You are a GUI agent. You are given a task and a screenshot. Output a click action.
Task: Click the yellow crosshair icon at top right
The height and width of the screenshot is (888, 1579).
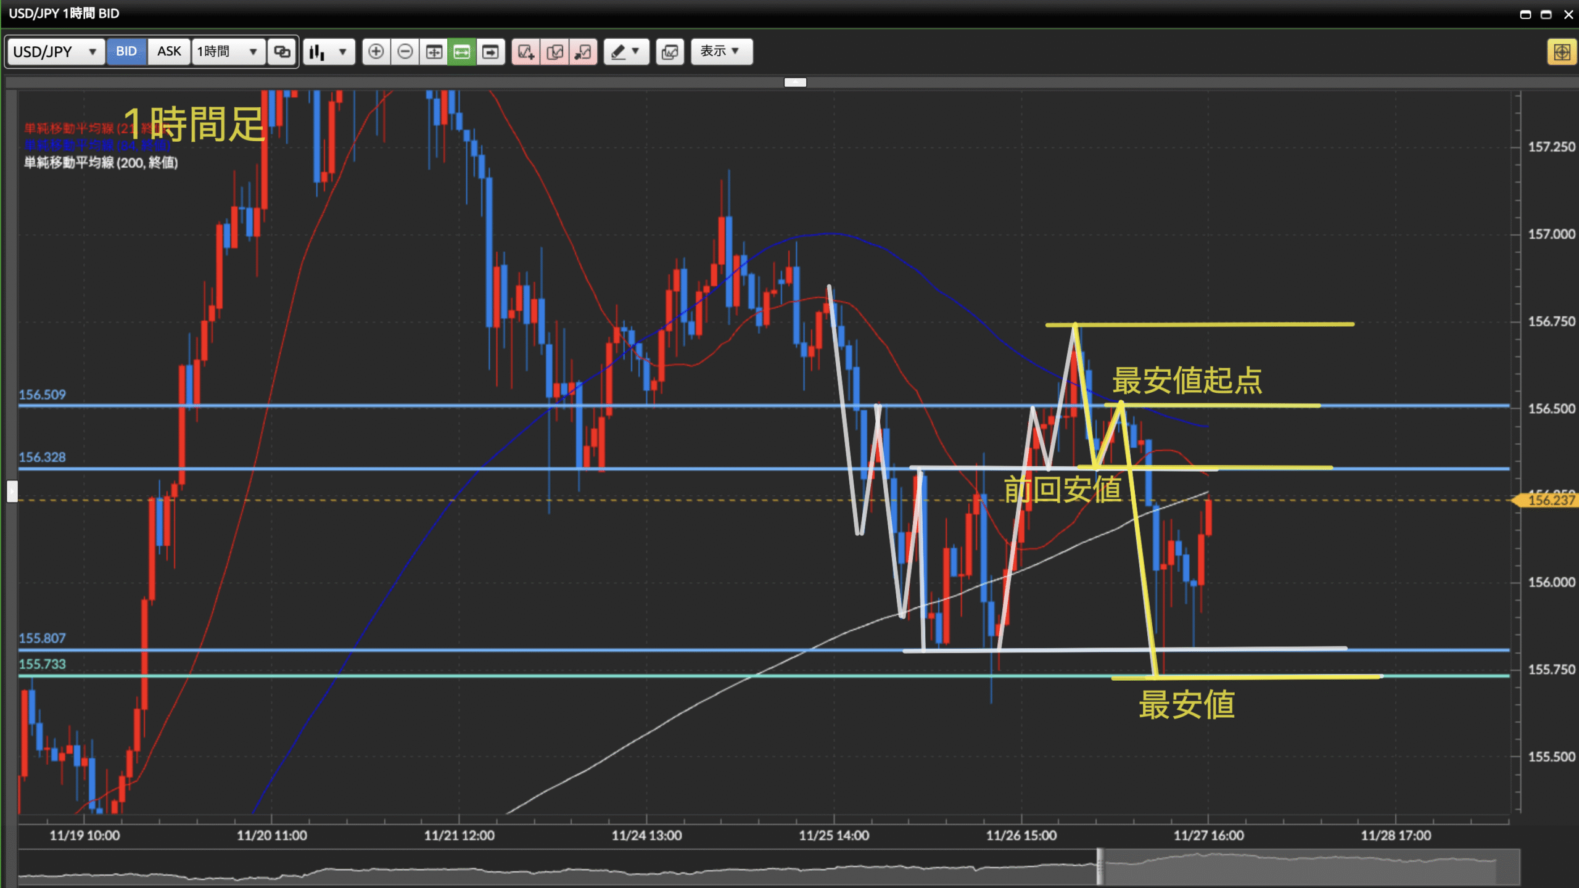coord(1561,52)
